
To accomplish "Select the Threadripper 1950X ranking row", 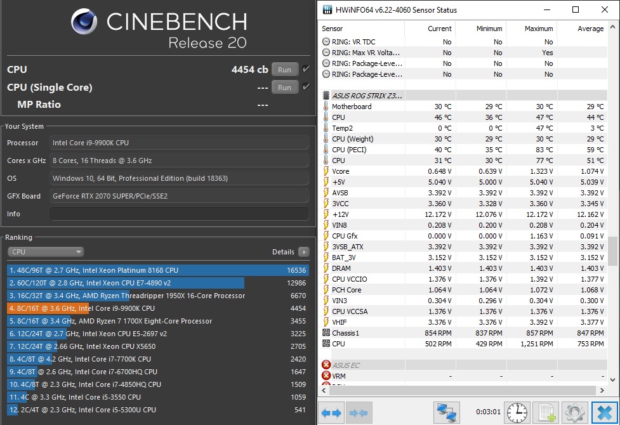I will (158, 296).
